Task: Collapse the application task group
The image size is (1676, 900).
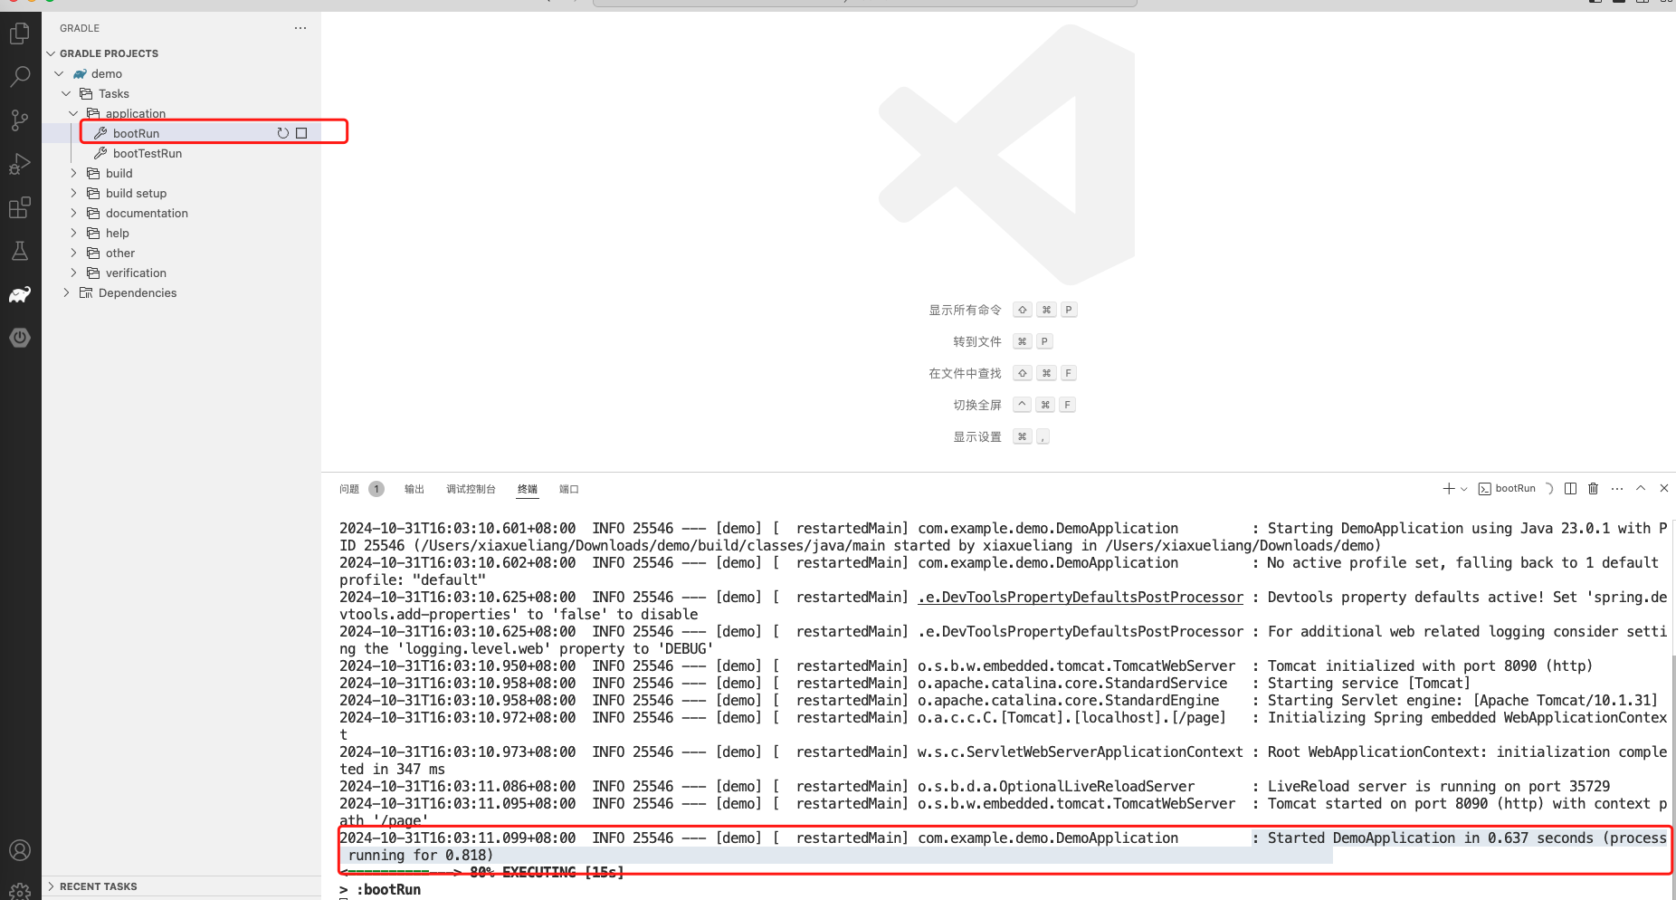Action: coord(73,113)
